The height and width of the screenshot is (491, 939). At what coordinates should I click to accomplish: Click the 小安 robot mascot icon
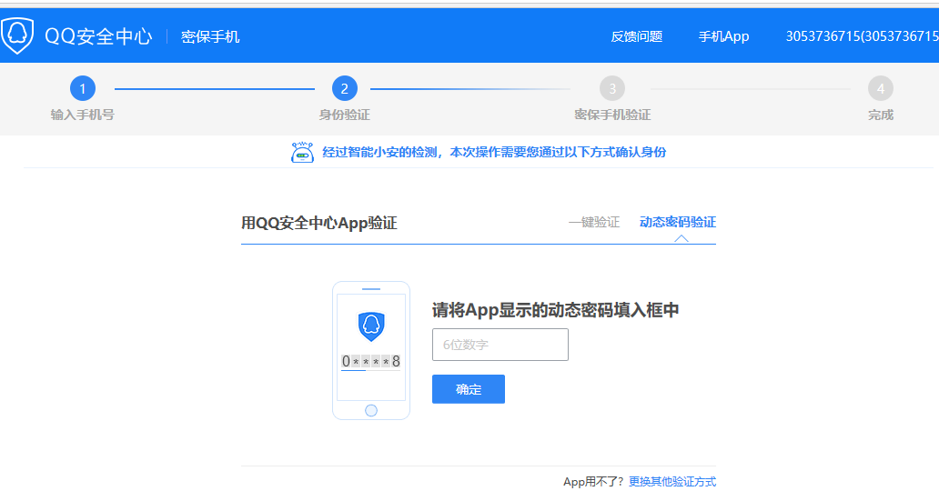coord(302,152)
